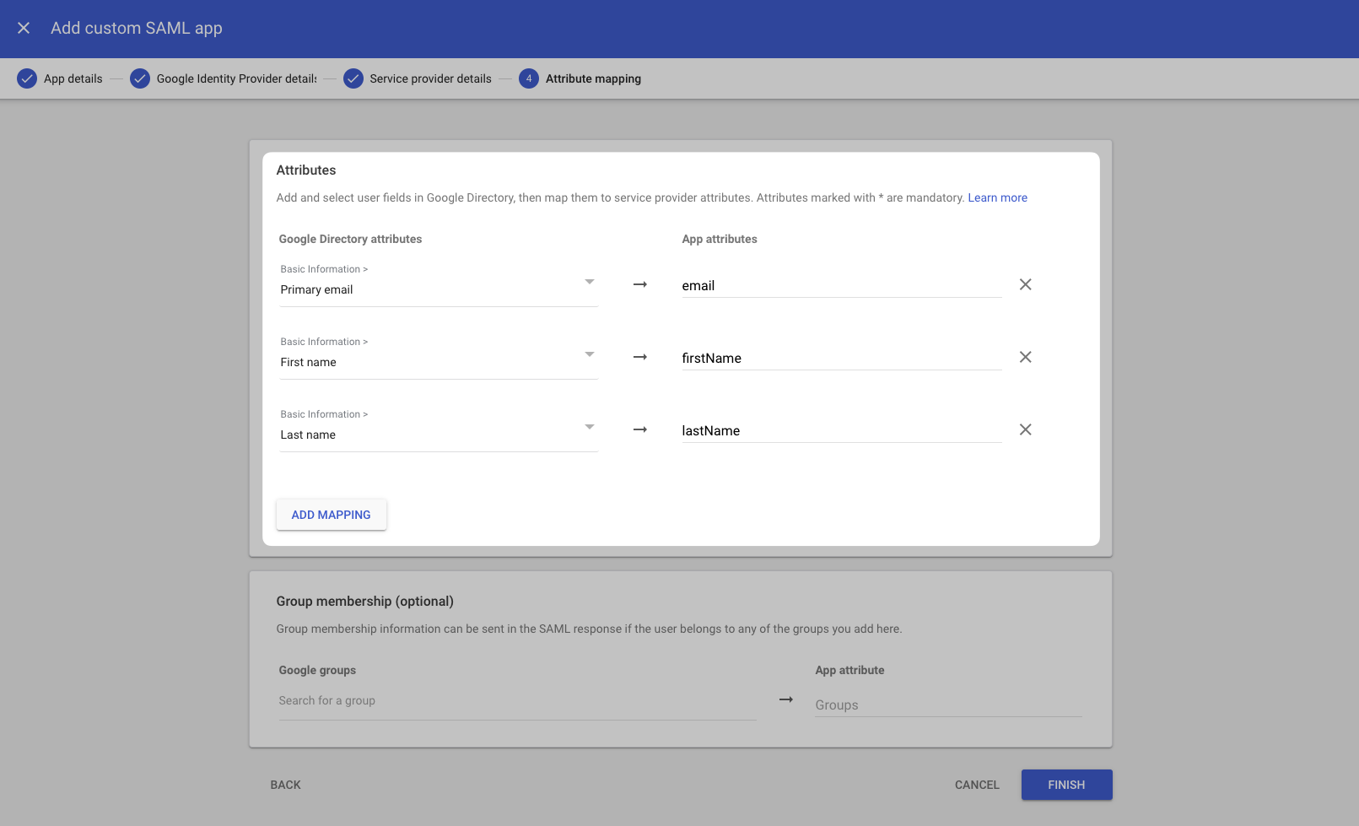Close the Add custom SAML app dialog
Viewport: 1359px width, 826px height.
coord(24,28)
